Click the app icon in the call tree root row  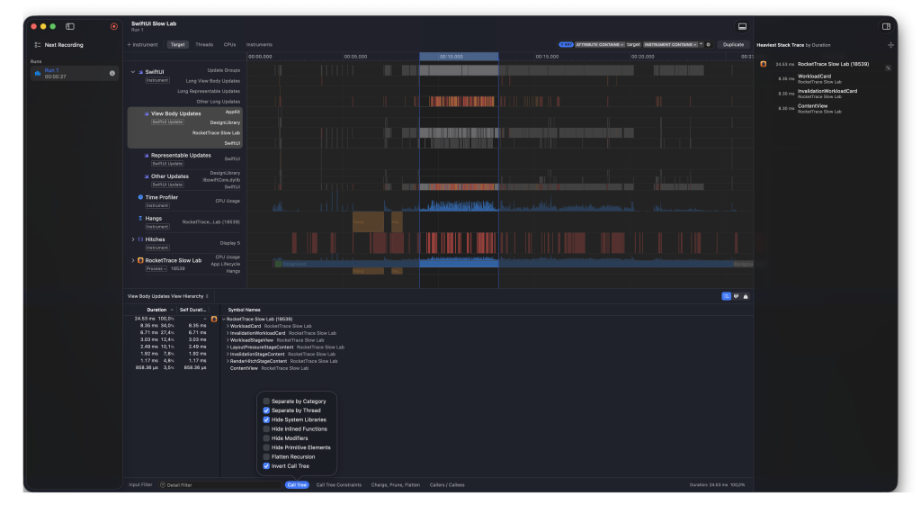pyautogui.click(x=214, y=319)
